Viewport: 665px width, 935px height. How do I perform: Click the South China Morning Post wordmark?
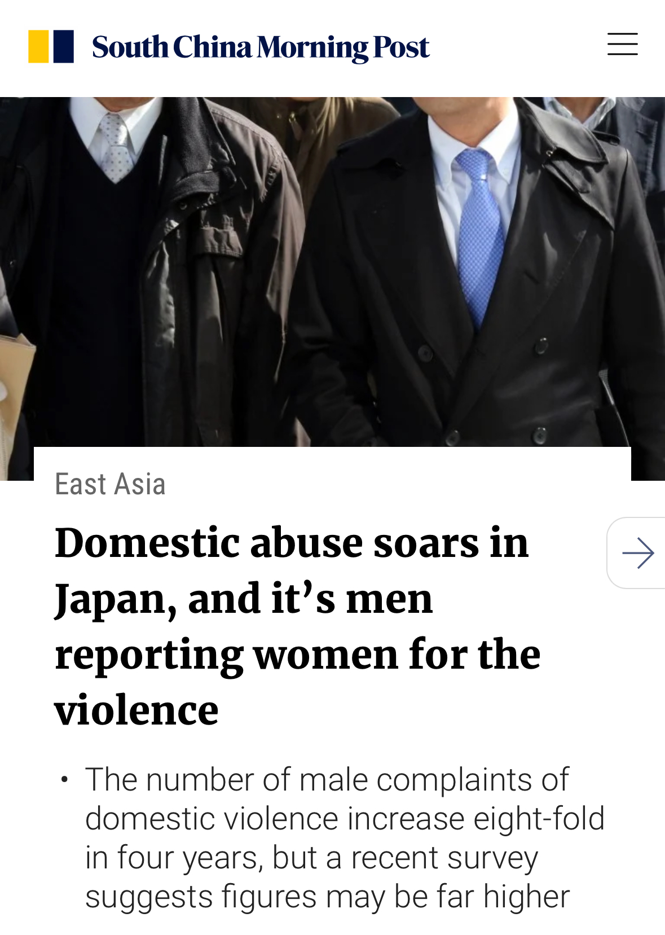(x=261, y=47)
